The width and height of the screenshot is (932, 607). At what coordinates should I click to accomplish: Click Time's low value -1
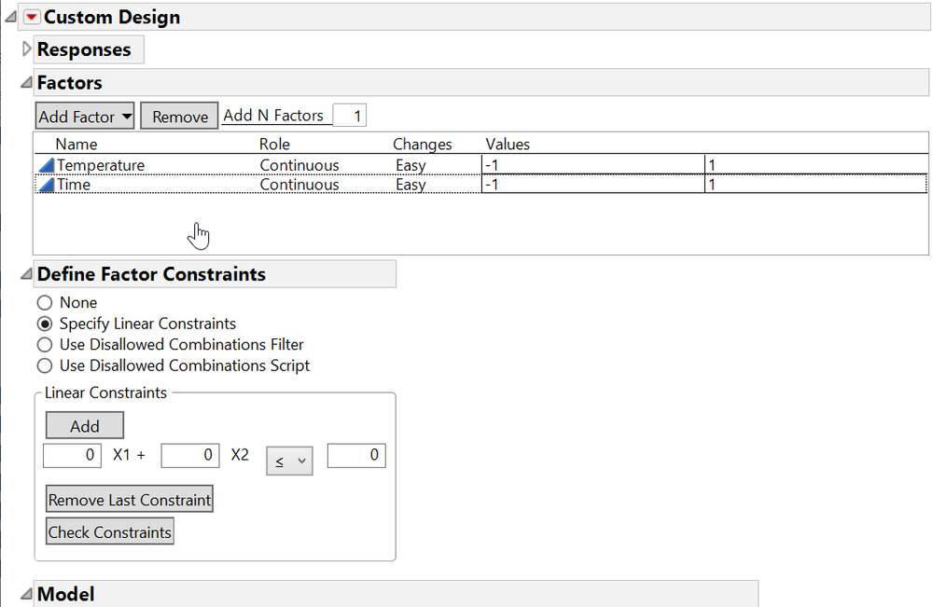pyautogui.click(x=592, y=184)
